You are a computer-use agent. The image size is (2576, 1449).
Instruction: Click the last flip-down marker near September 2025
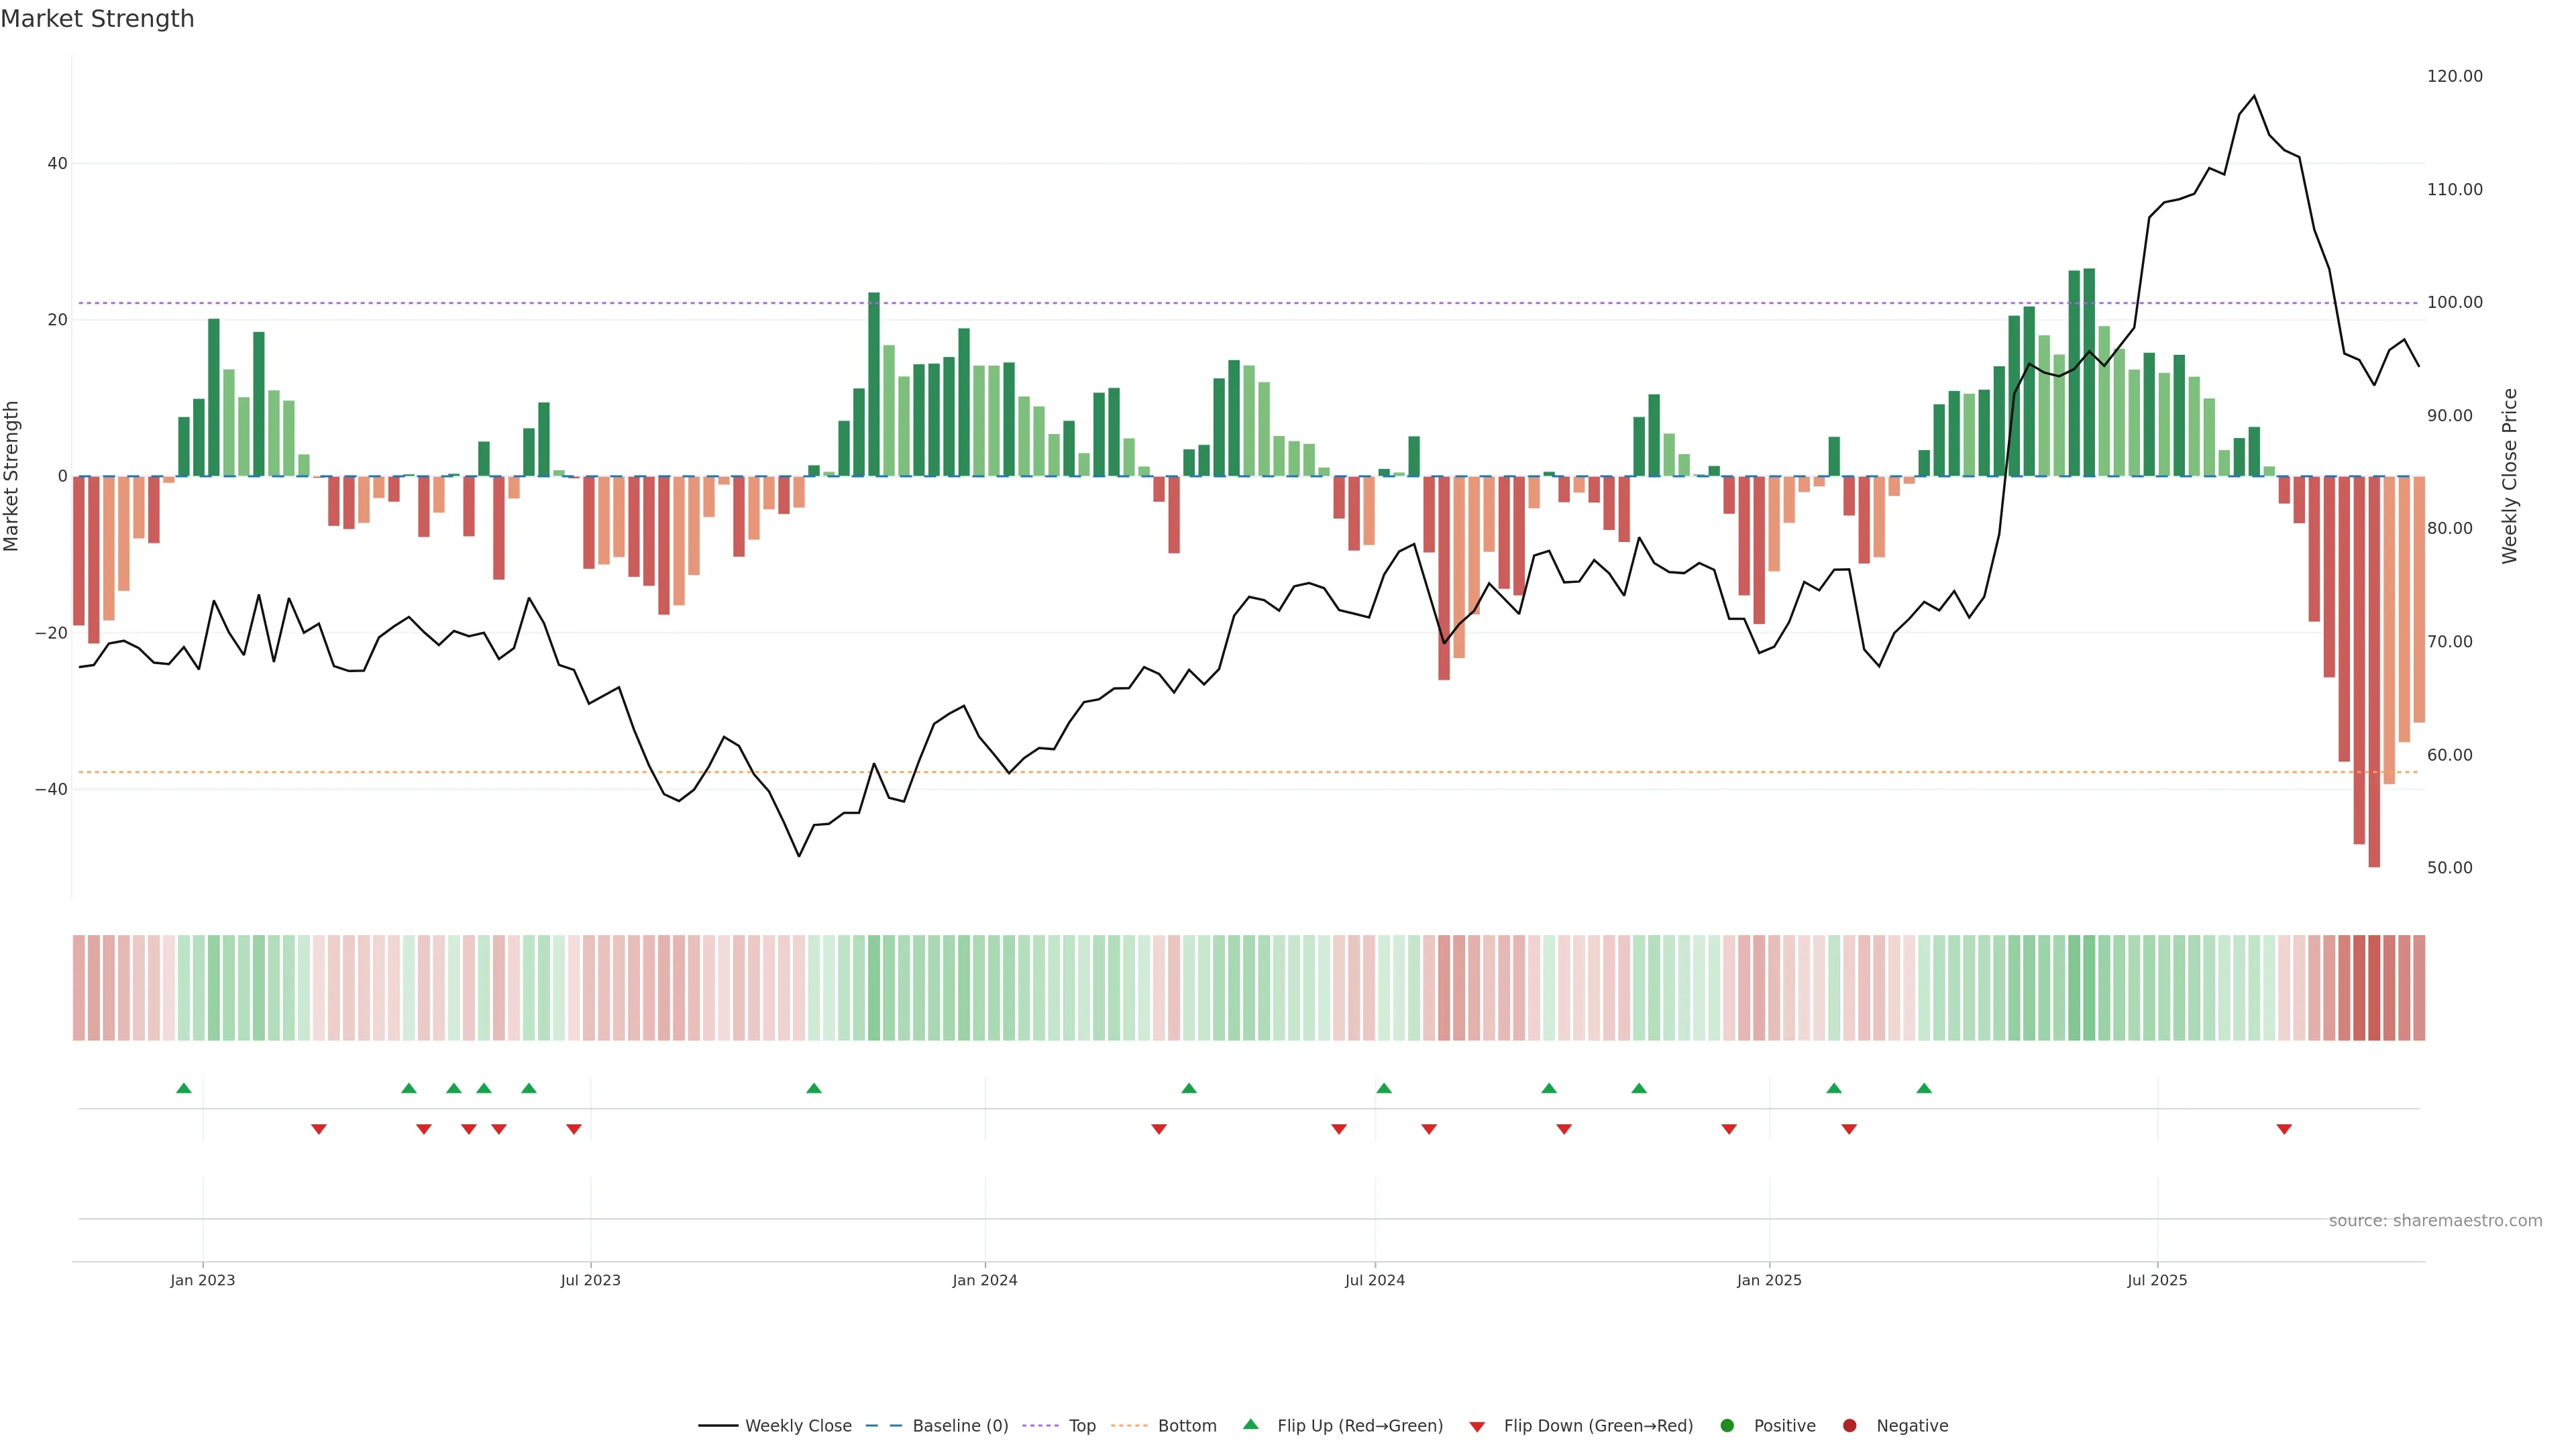(2284, 1129)
